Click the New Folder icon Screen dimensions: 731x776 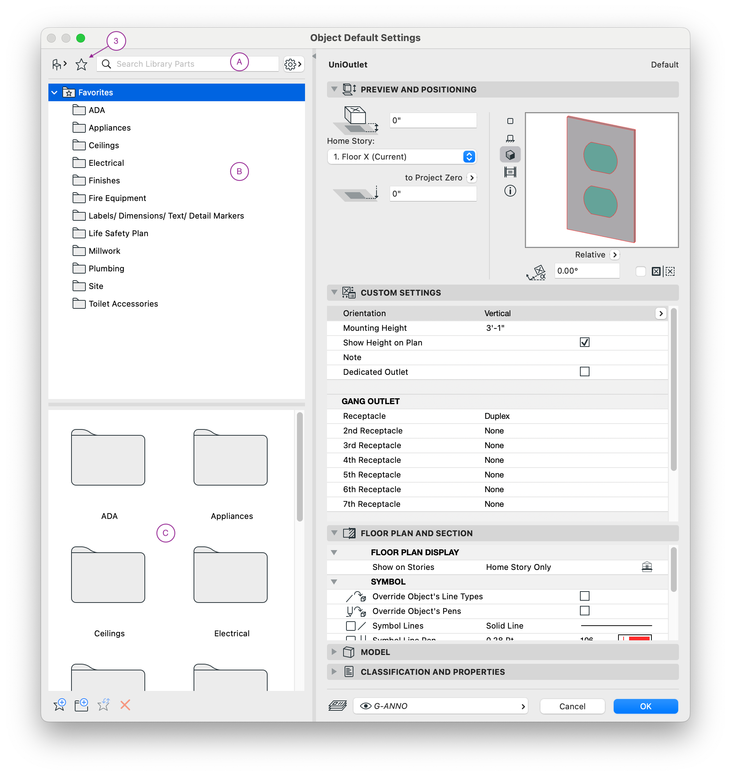(81, 704)
